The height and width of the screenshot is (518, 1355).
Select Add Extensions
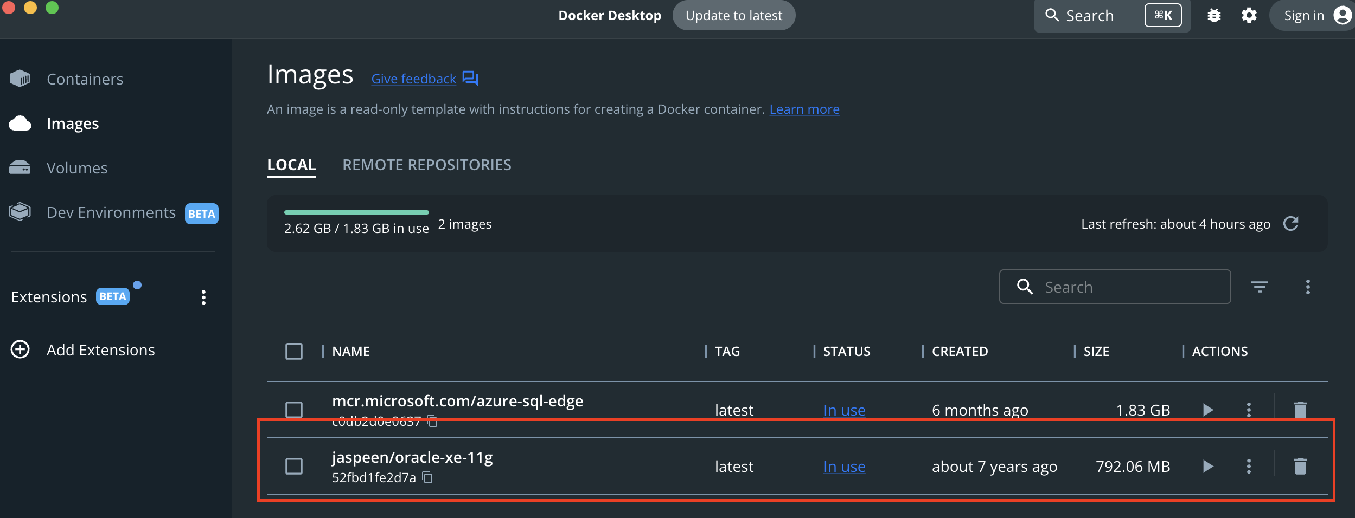pos(101,350)
